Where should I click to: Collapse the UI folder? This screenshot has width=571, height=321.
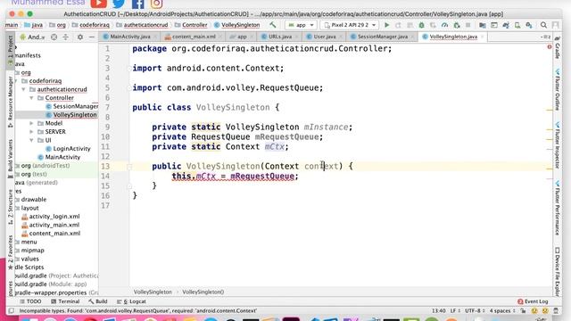pos(32,140)
